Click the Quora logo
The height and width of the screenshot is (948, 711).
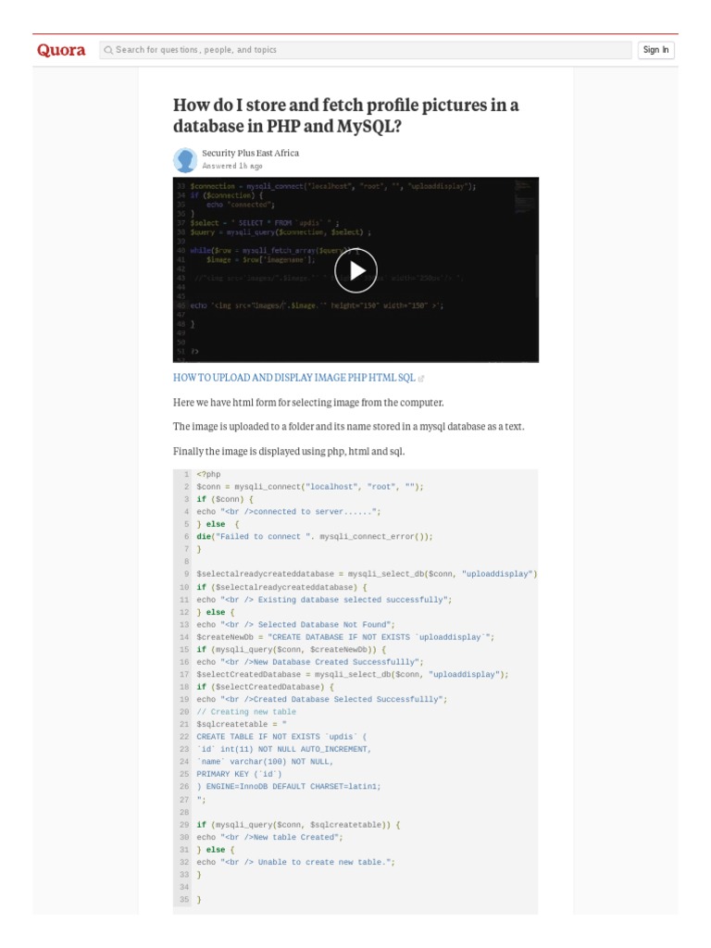coord(61,50)
